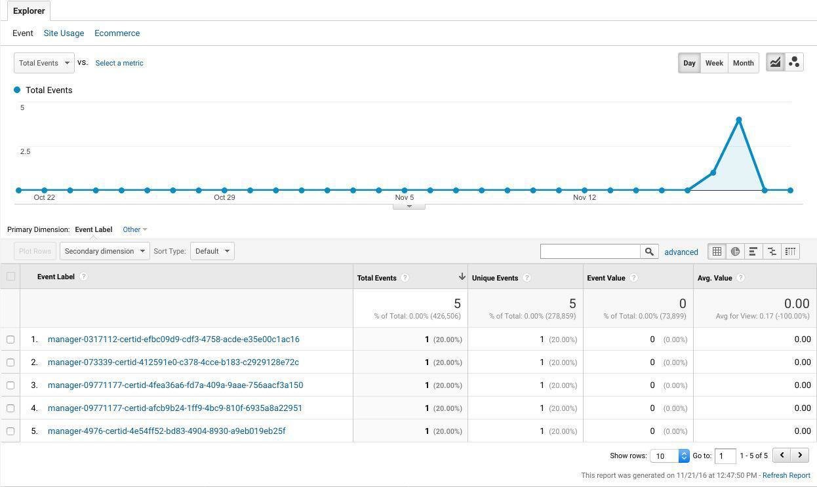Screen dimensions: 817x487
Task: Toggle the select-all rows checkbox
Action: [x=10, y=276]
